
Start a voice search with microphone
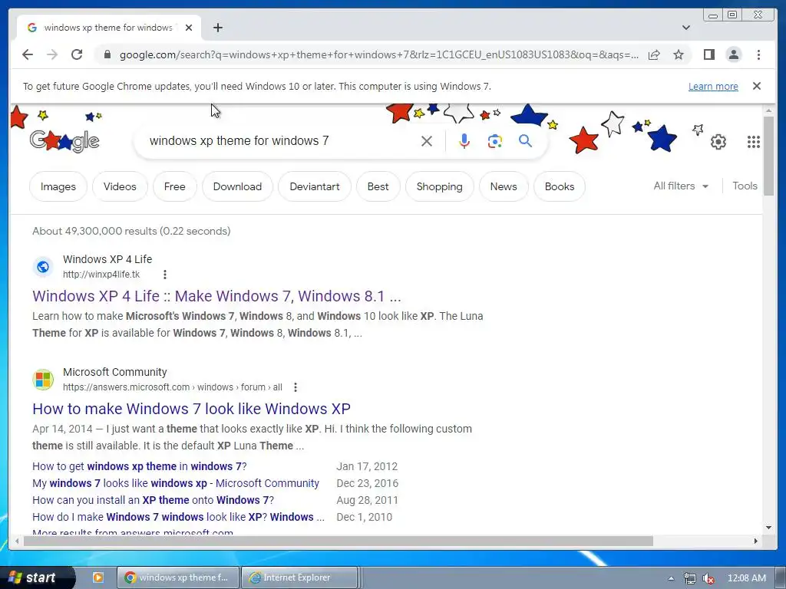tap(464, 141)
